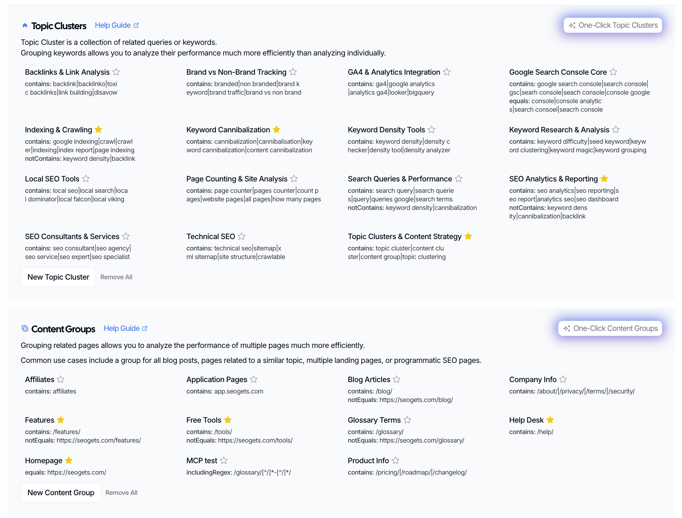Image resolution: width=682 pixels, height=518 pixels.
Task: Unstar the Indexing & Crawling cluster
Action: (99, 129)
